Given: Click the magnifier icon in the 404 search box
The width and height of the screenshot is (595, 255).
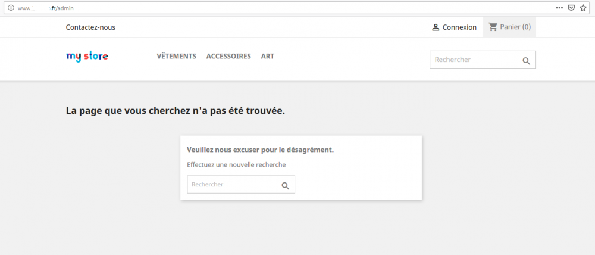Looking at the screenshot, I should click(286, 185).
